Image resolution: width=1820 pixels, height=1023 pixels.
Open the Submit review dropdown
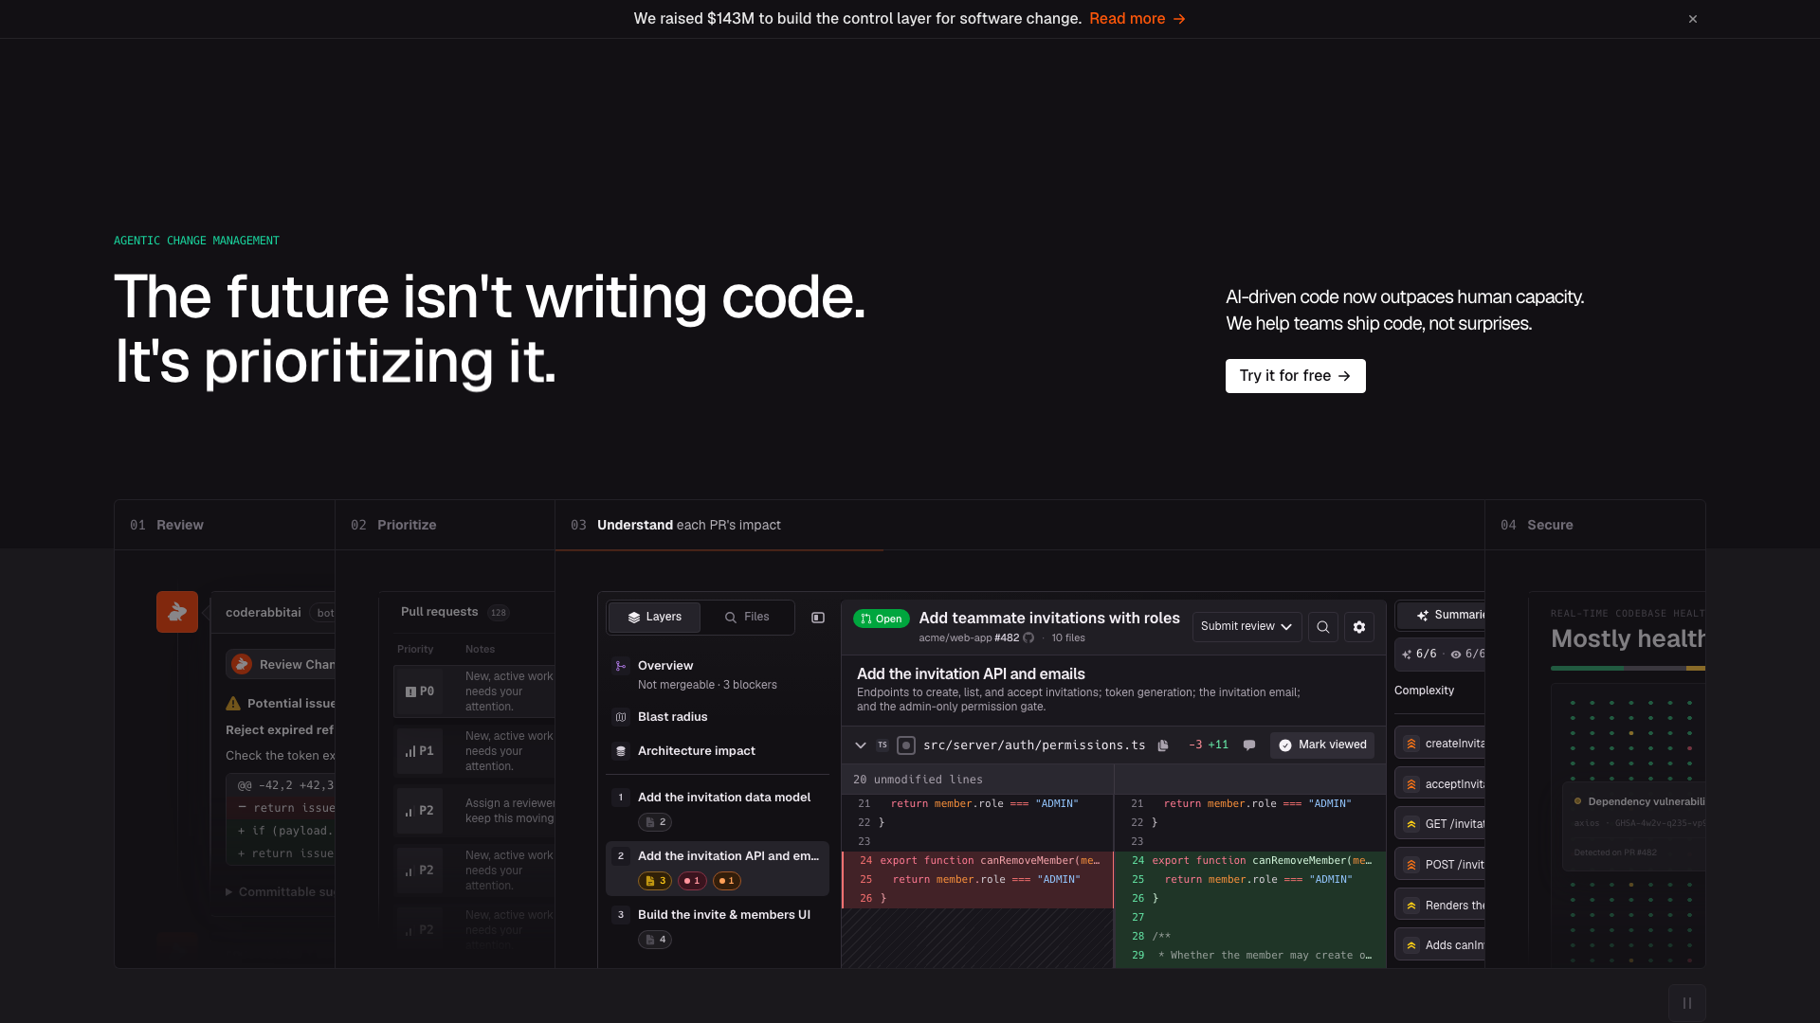[1247, 626]
